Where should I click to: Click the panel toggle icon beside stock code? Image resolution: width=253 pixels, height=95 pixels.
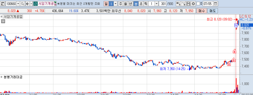pos(3,4)
